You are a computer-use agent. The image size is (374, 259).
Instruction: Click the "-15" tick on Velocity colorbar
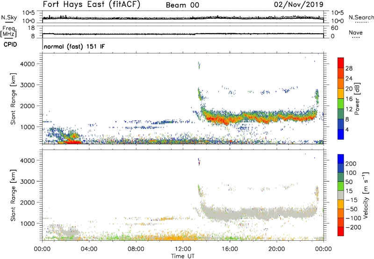351,200
